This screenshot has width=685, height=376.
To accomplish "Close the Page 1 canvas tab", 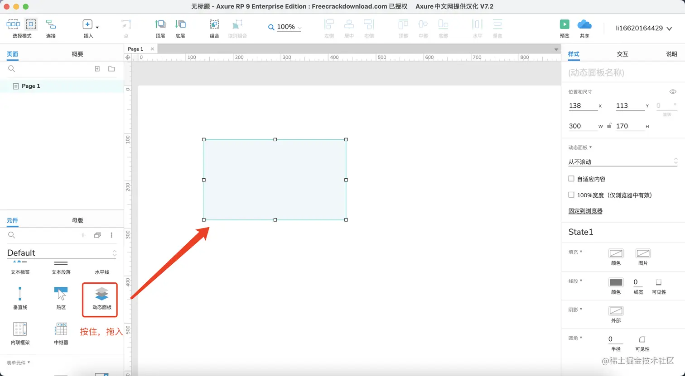I will pyautogui.click(x=152, y=49).
